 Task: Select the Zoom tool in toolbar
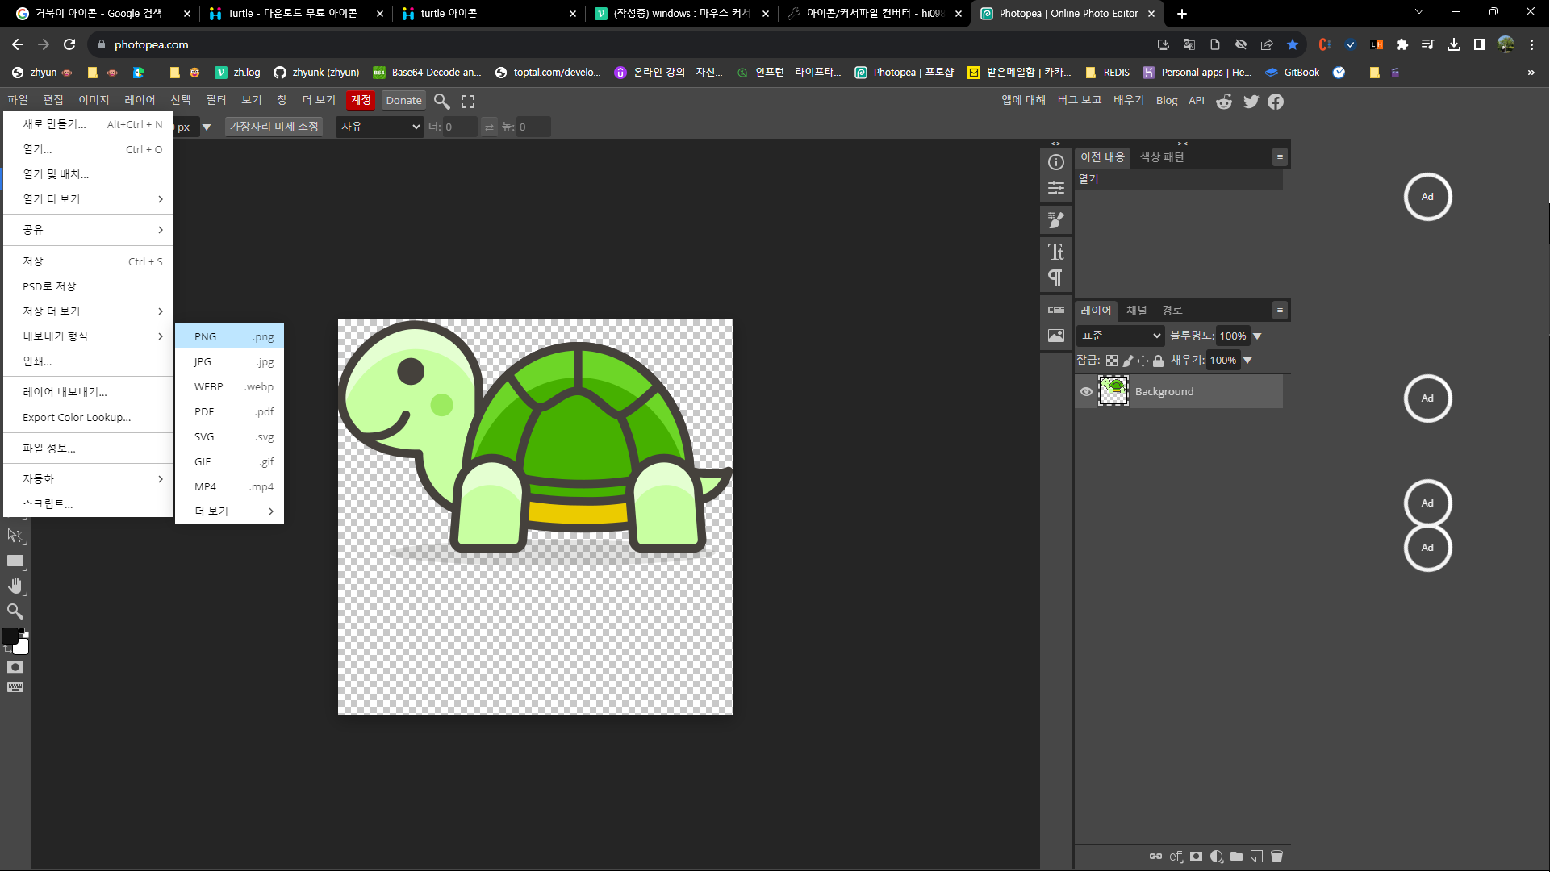pos(15,611)
